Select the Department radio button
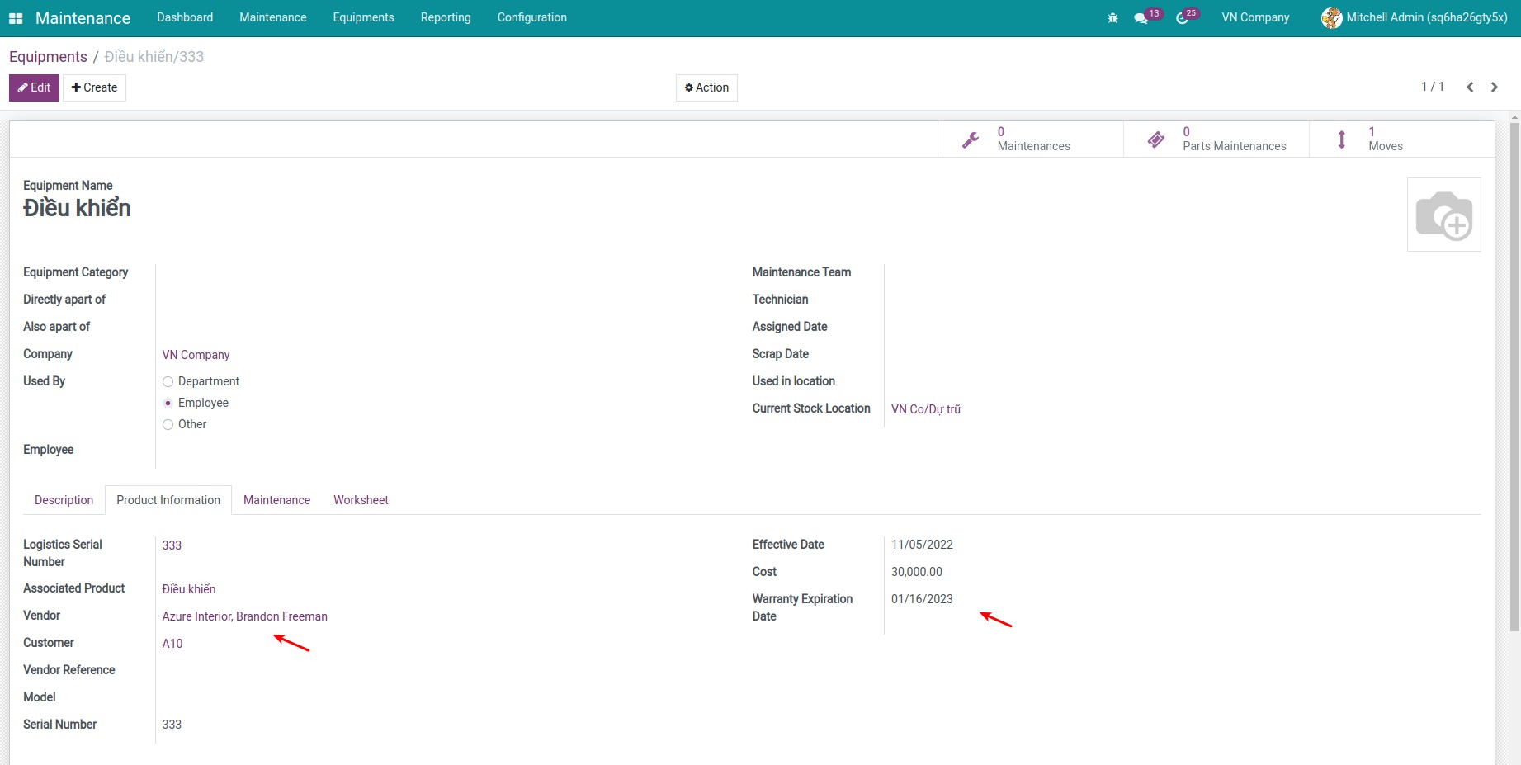 click(168, 381)
